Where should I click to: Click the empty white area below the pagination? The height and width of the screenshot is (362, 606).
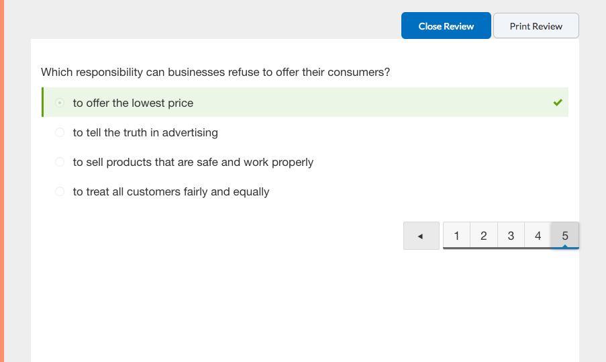302,309
